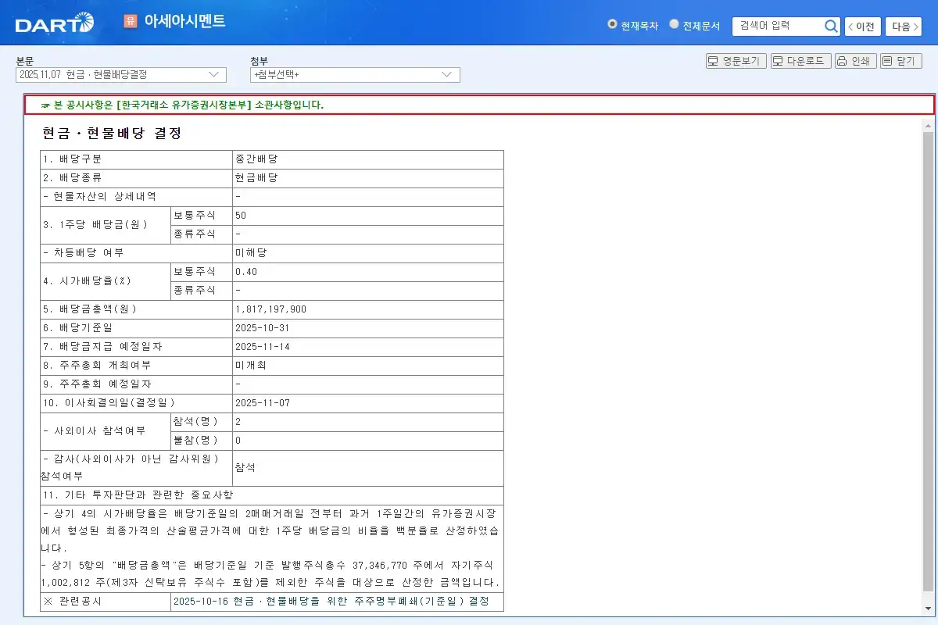Click the dividend per share value 50
Image resolution: width=938 pixels, height=625 pixels.
coord(241,216)
